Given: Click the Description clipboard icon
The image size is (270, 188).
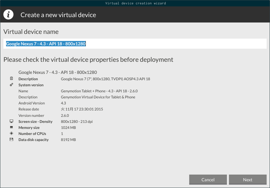Looking at the screenshot, I should pos(11,79).
